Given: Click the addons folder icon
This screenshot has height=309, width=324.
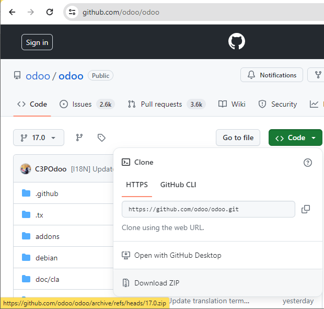Looking at the screenshot, I should pyautogui.click(x=26, y=236).
